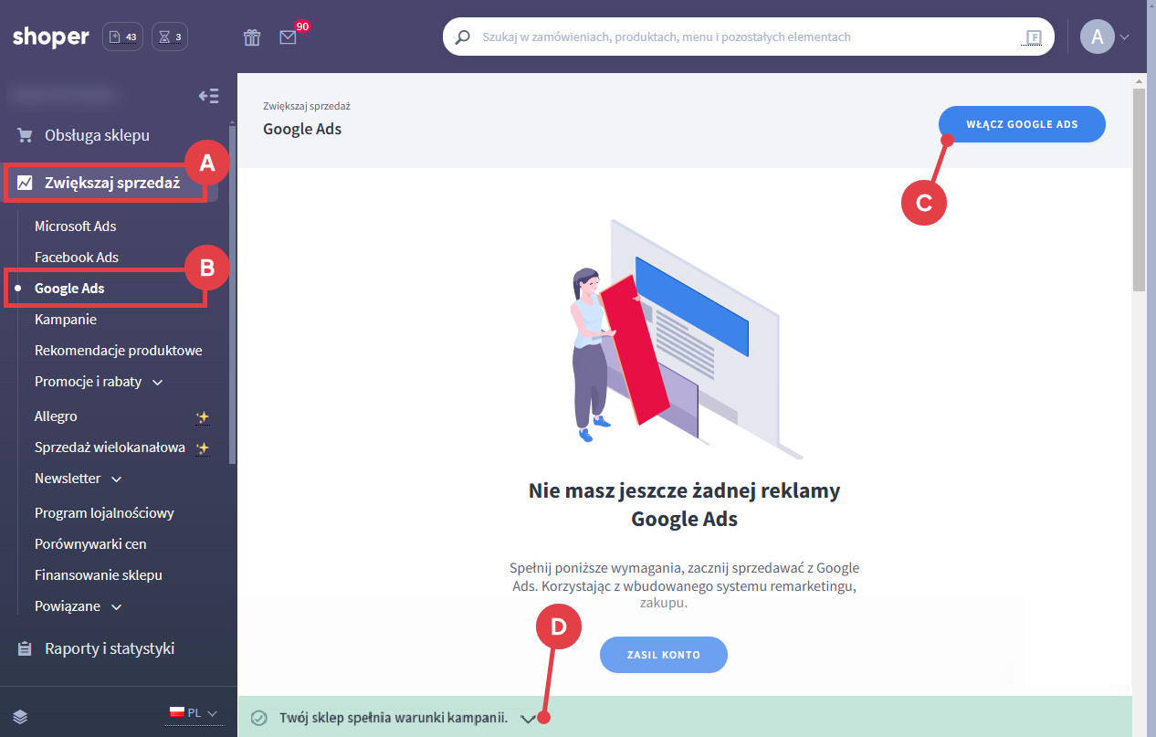
Task: Open the Obsługa sklepu menu section
Action: 97,135
